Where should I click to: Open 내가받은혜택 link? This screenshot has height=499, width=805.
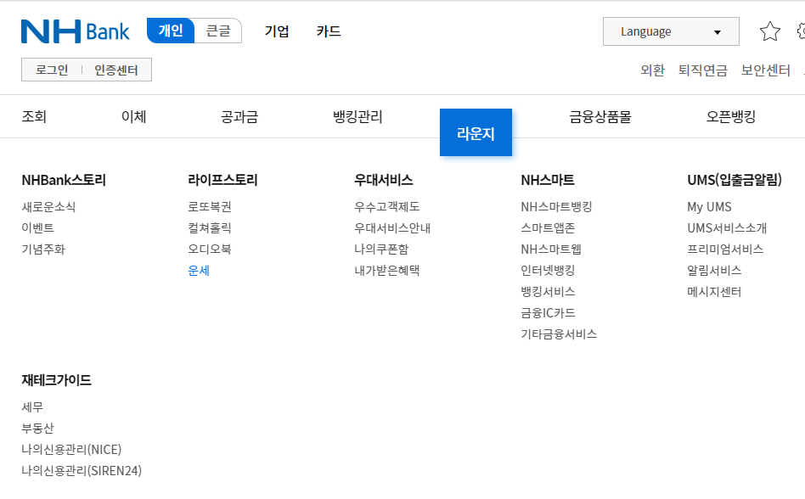pyautogui.click(x=386, y=270)
